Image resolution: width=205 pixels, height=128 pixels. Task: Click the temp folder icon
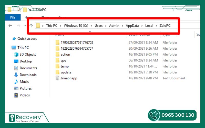pos(57,66)
